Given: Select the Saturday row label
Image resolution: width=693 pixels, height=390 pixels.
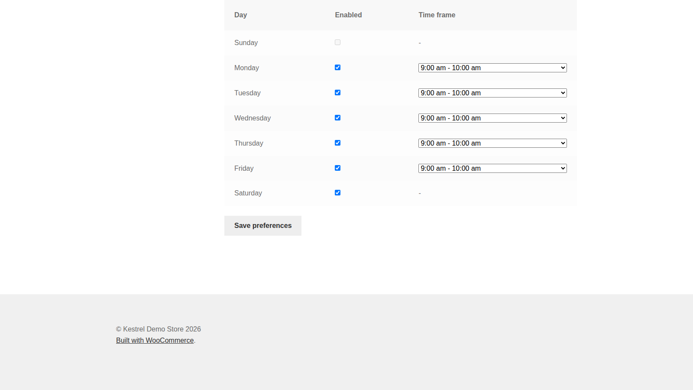Looking at the screenshot, I should pos(248,193).
